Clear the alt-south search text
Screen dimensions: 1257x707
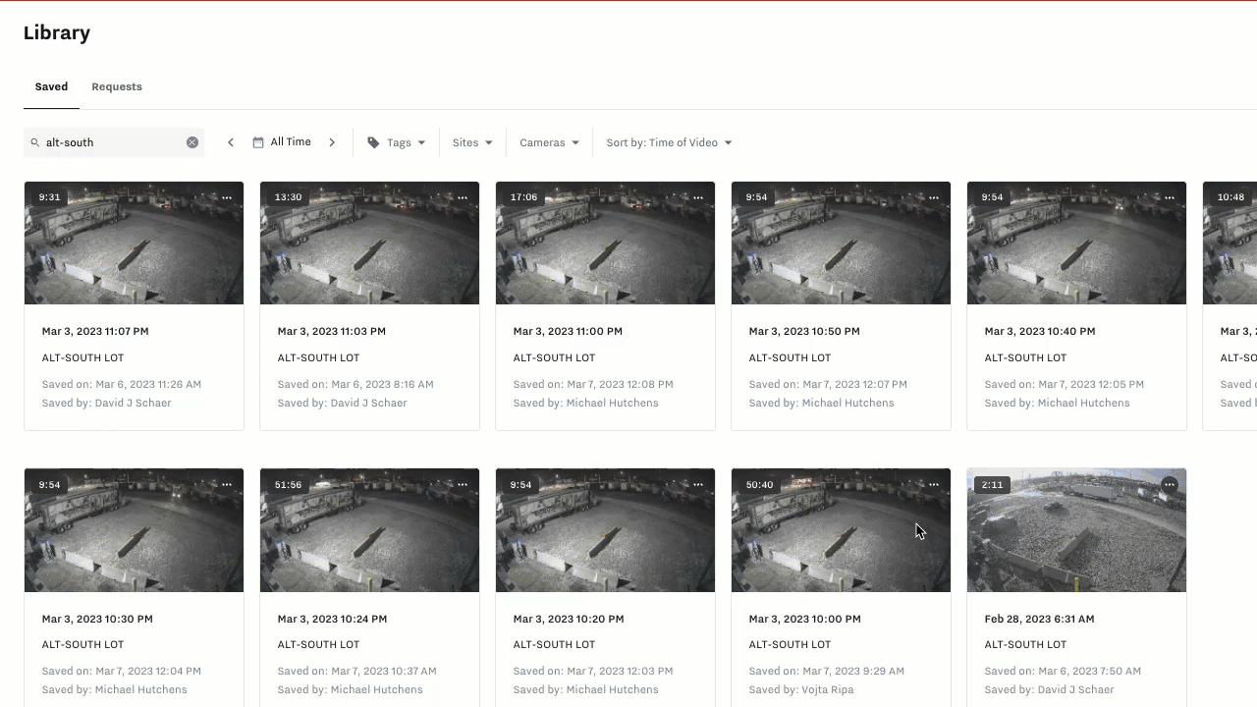[x=192, y=142]
